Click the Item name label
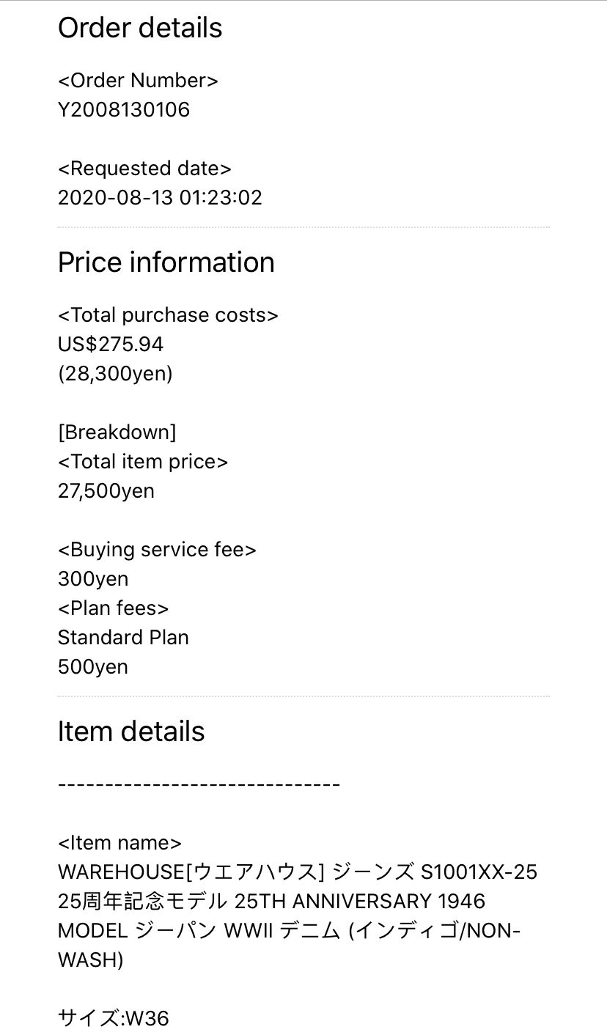This screenshot has width=607, height=1035. pos(119,843)
